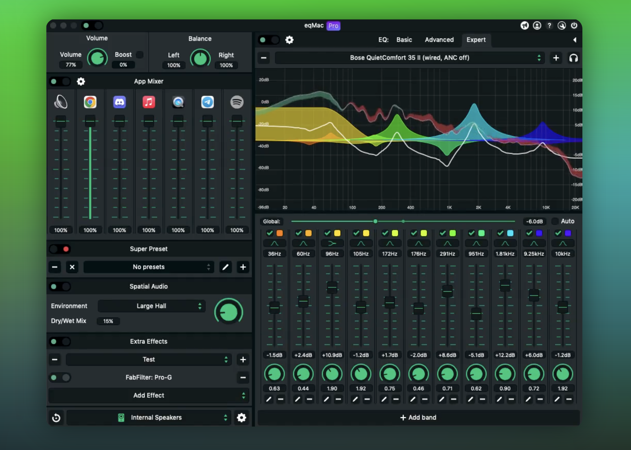The width and height of the screenshot is (631, 450).
Task: Open the audio bars icon in title bar
Action: pyautogui.click(x=525, y=25)
